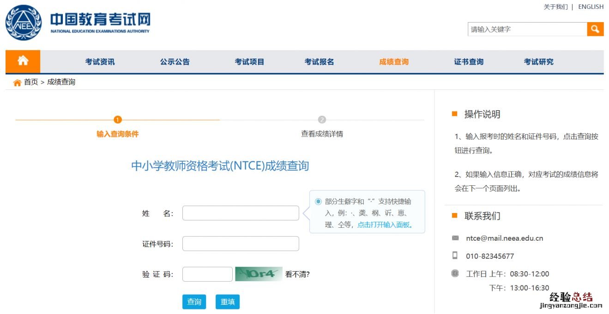Go to 考试报名 in navigation bar

319,62
